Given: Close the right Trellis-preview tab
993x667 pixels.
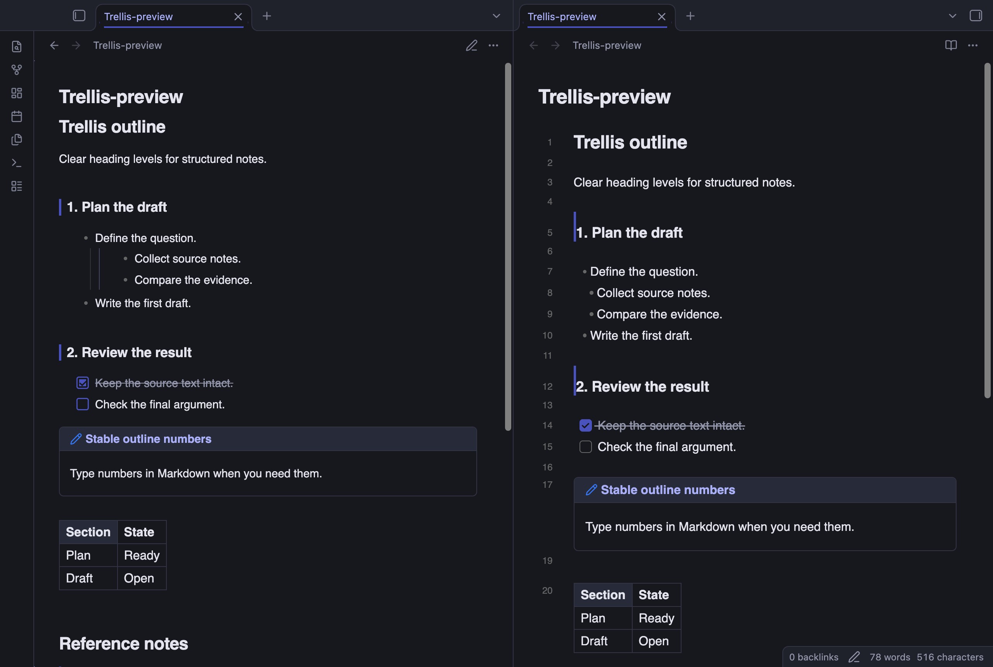Looking at the screenshot, I should [662, 17].
